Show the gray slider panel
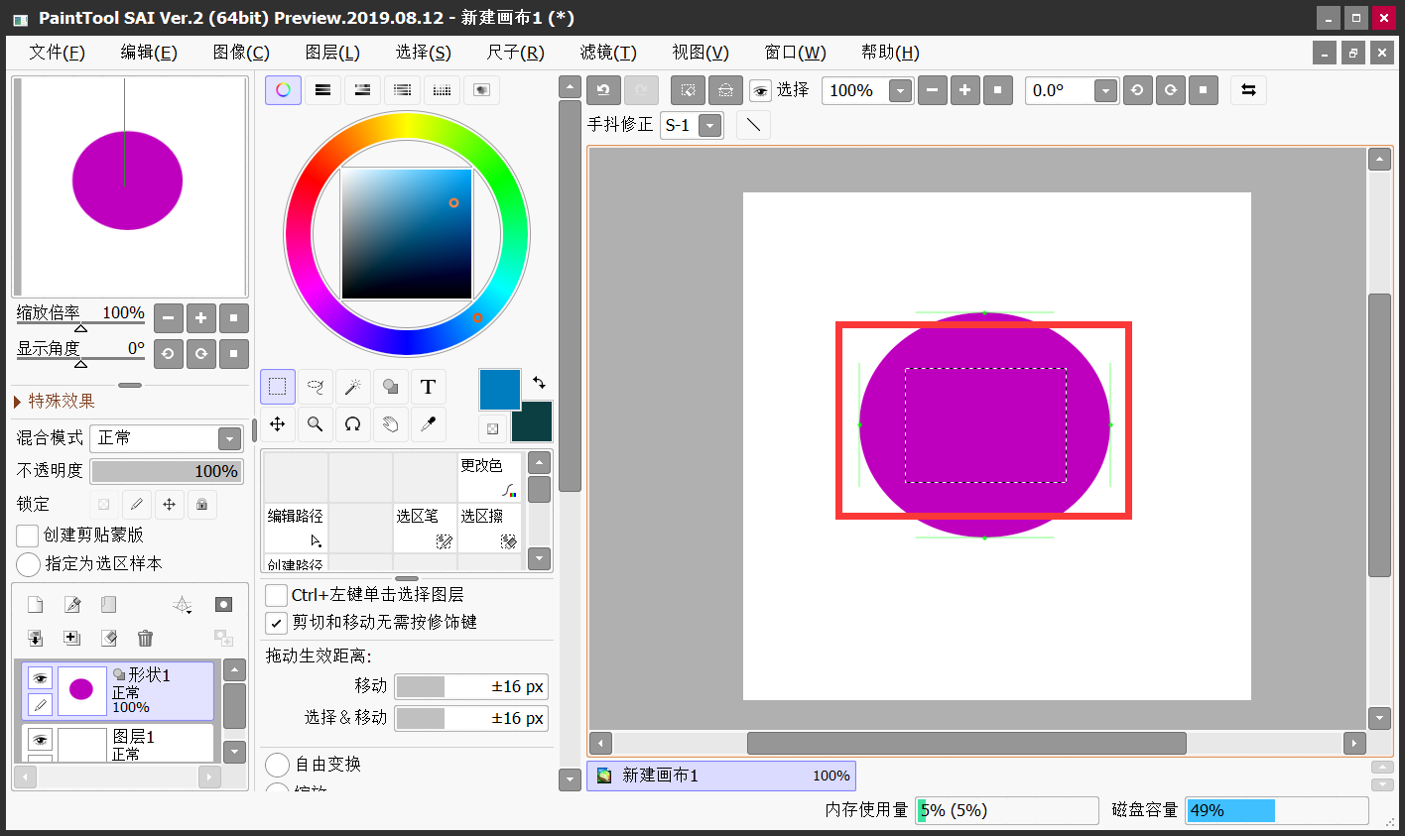The width and height of the screenshot is (1405, 836). tap(402, 90)
